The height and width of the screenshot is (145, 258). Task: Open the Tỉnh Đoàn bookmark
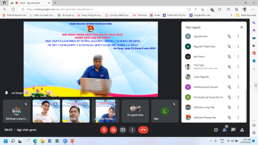140,15
